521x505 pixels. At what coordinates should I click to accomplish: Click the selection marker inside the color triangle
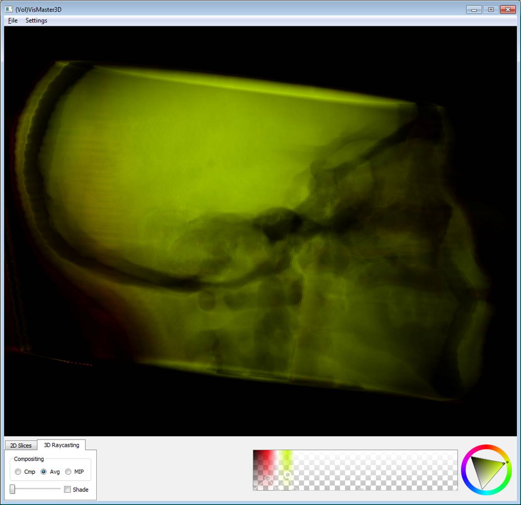504,463
